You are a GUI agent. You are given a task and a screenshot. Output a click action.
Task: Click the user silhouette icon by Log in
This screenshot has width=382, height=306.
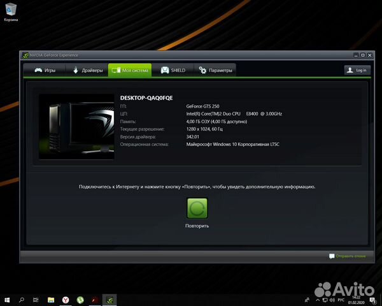coord(350,70)
